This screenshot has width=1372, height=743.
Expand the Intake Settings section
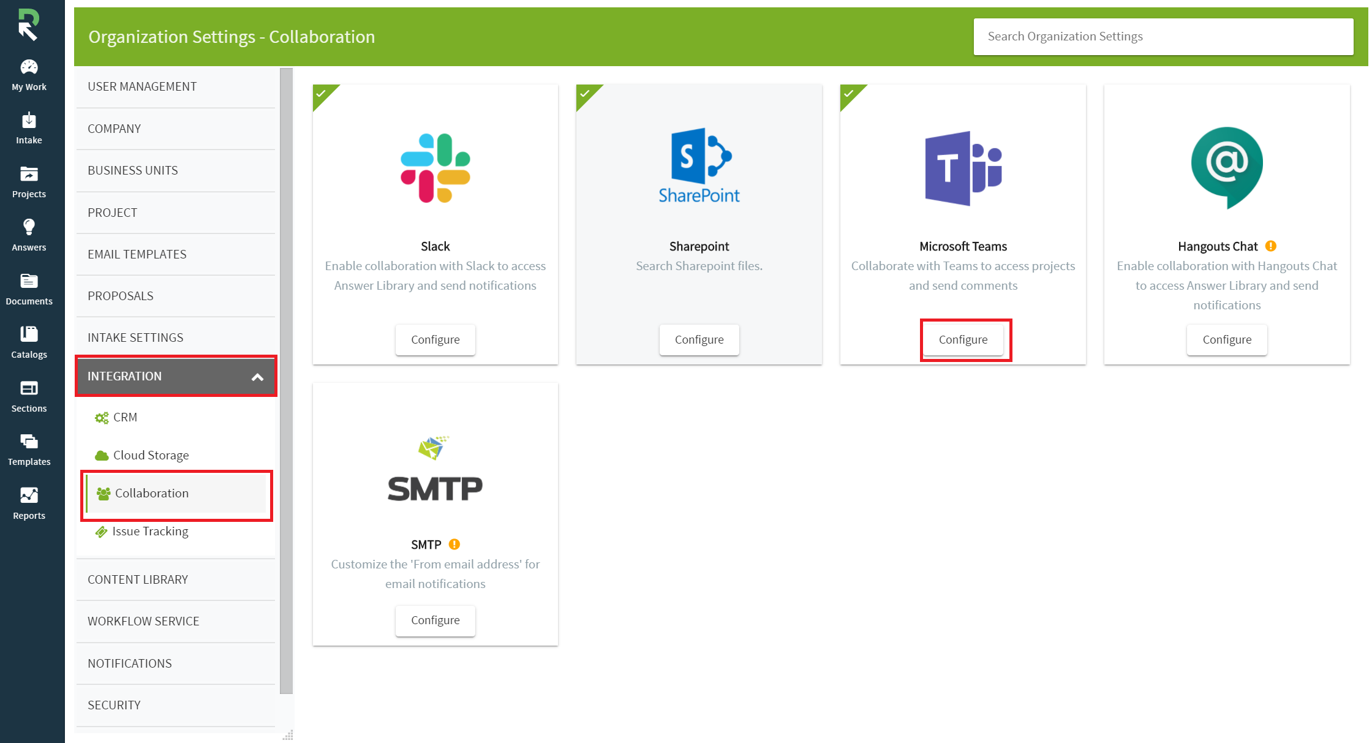click(x=175, y=338)
